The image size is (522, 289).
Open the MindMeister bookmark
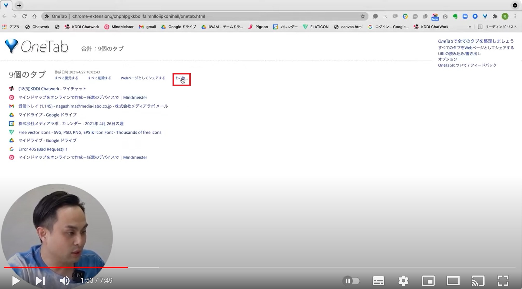(119, 27)
